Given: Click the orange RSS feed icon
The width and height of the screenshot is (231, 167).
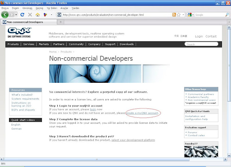Looking at the screenshot, I should (174, 15).
